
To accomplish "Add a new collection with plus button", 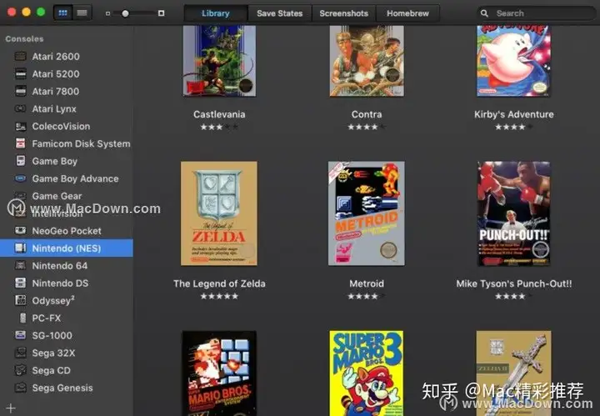I will (x=11, y=408).
